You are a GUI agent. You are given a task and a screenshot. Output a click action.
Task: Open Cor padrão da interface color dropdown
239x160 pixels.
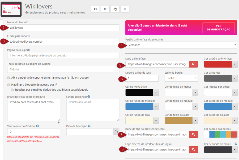[234, 64]
